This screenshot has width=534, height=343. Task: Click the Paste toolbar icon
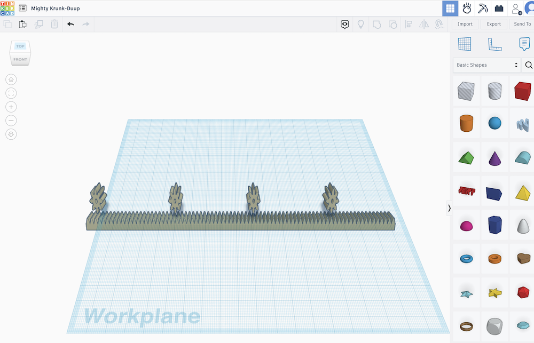coord(22,24)
